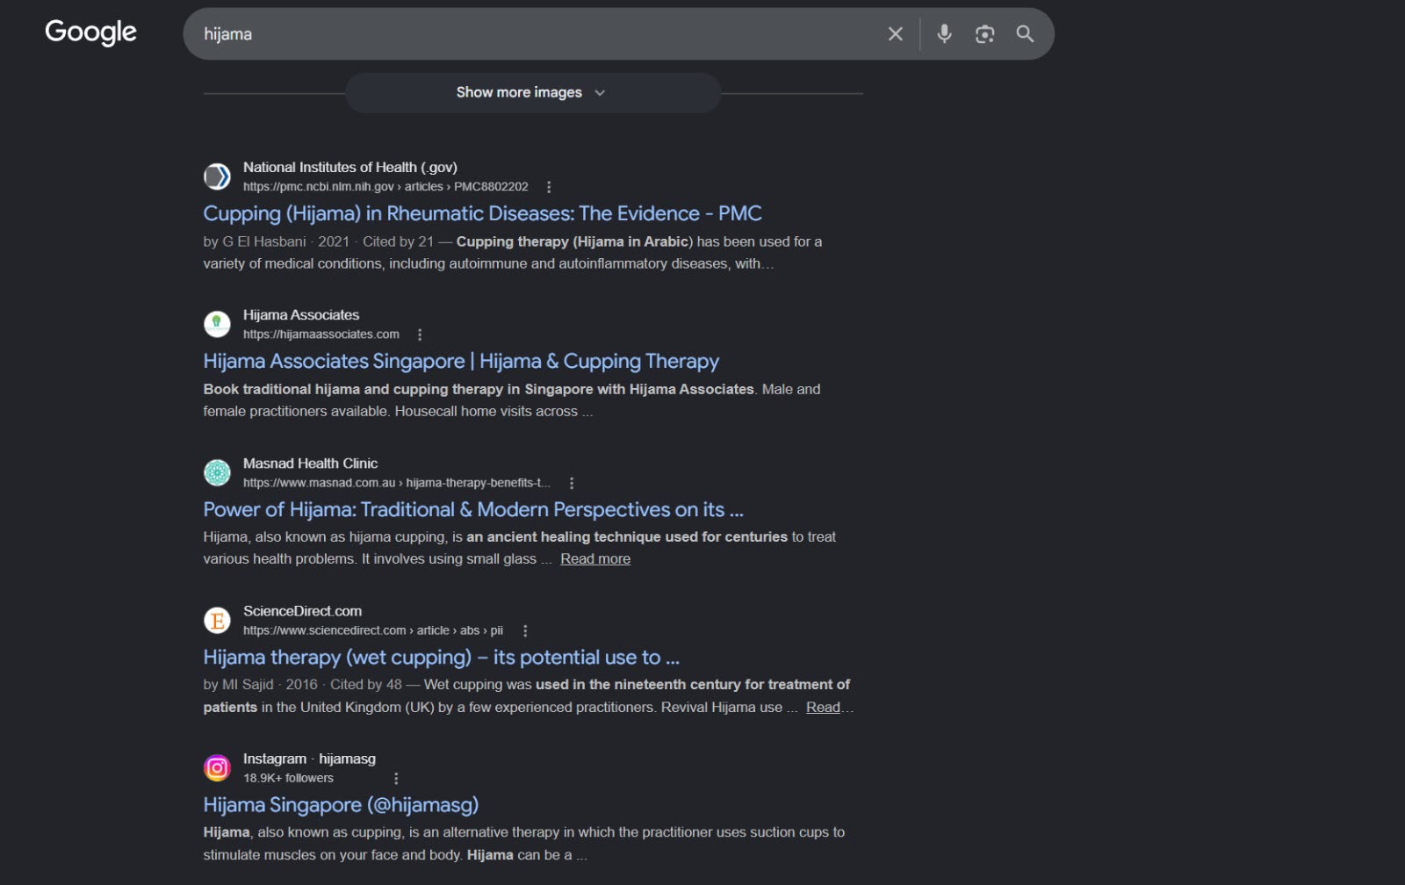
Task: Click the Masnad Health Clinic site name
Action: pyautogui.click(x=310, y=463)
